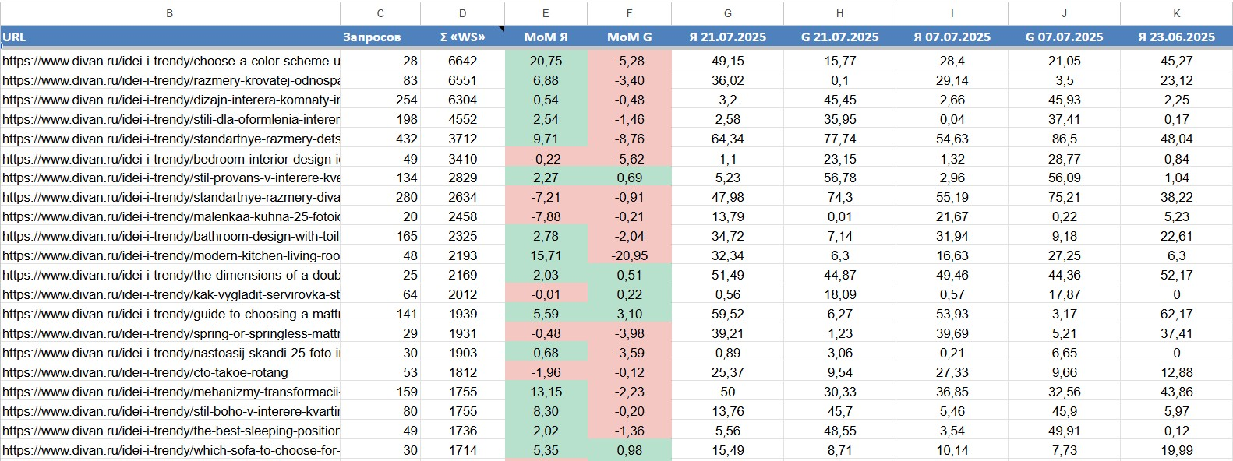This screenshot has width=1233, height=461.
Task: Open the modern-kitchen-living-room URL link
Action: (171, 255)
